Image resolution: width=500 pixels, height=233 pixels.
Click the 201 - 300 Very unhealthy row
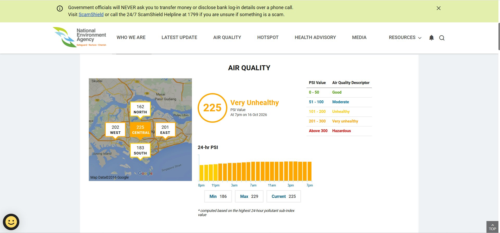[x=339, y=121]
